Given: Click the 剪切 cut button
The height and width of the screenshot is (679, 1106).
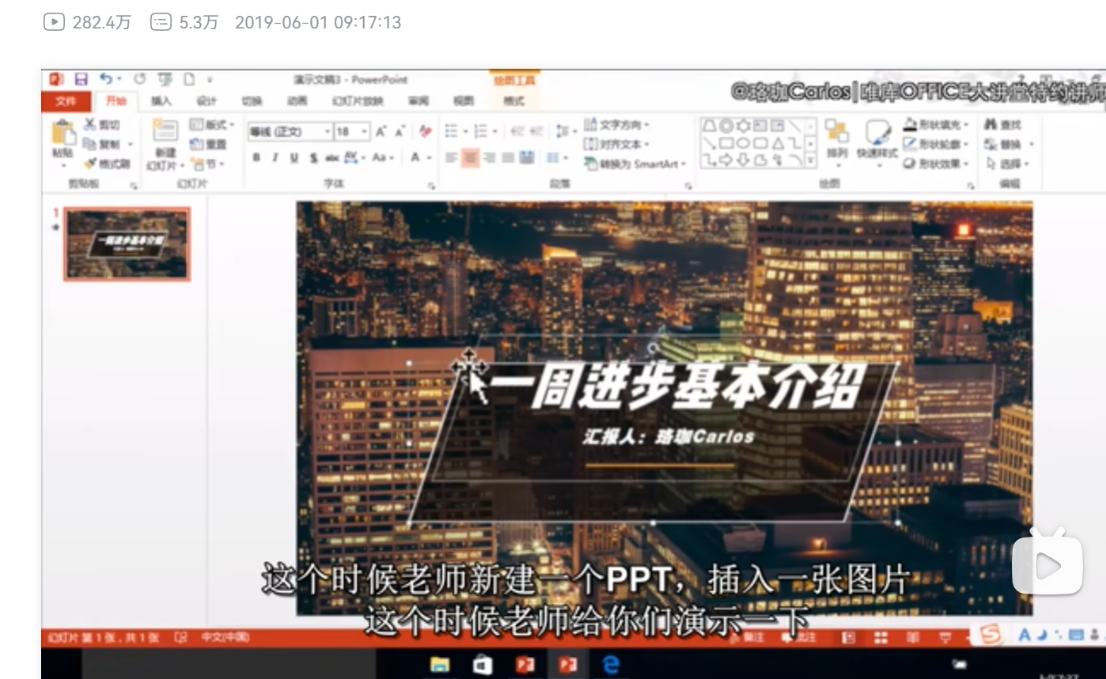Looking at the screenshot, I should point(102,125).
